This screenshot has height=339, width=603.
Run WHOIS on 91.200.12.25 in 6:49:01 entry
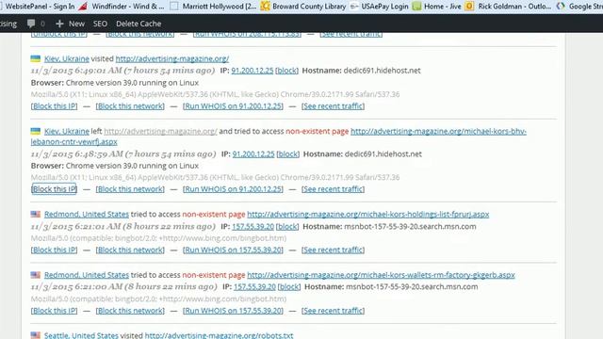[233, 106]
